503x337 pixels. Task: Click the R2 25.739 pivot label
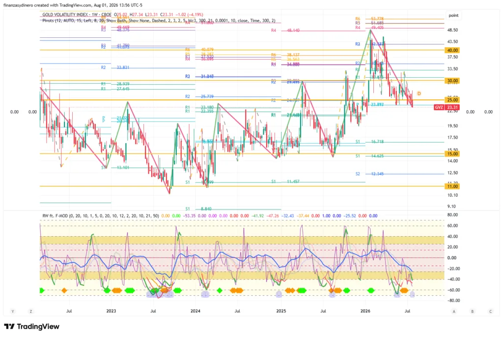(199, 96)
